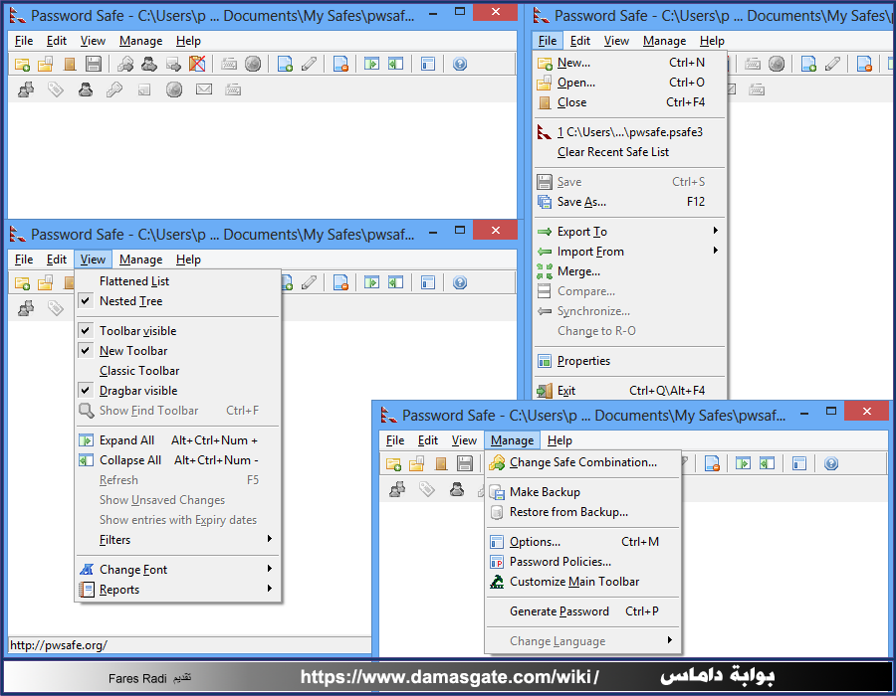Click Options icon in top-left window toolbar
This screenshot has height=696, width=896.
427,64
